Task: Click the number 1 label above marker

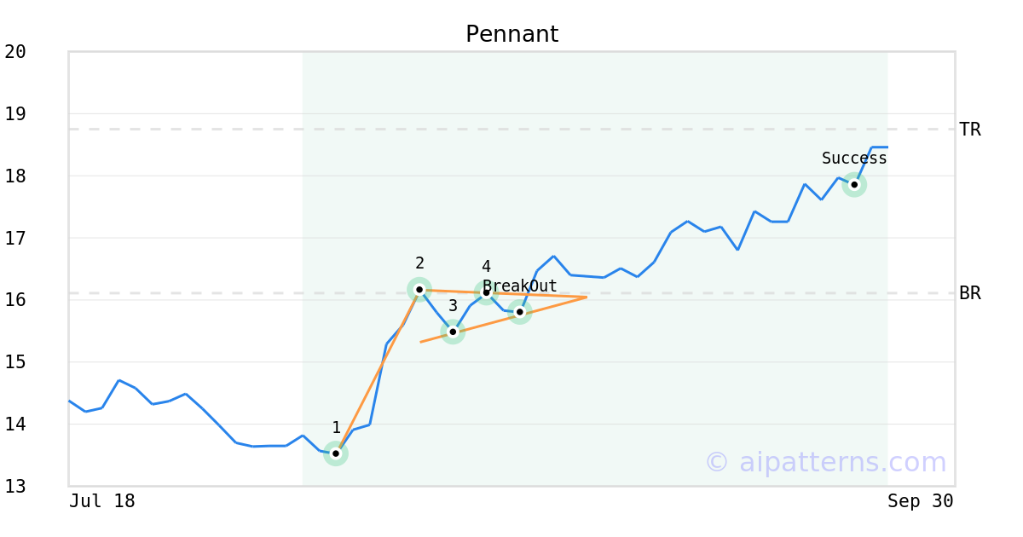Action: 336,428
